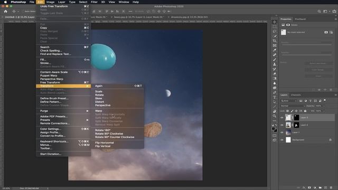This screenshot has height=190, width=338.
Task: Click the Quick Mask mode icon
Action: [x=275, y=136]
